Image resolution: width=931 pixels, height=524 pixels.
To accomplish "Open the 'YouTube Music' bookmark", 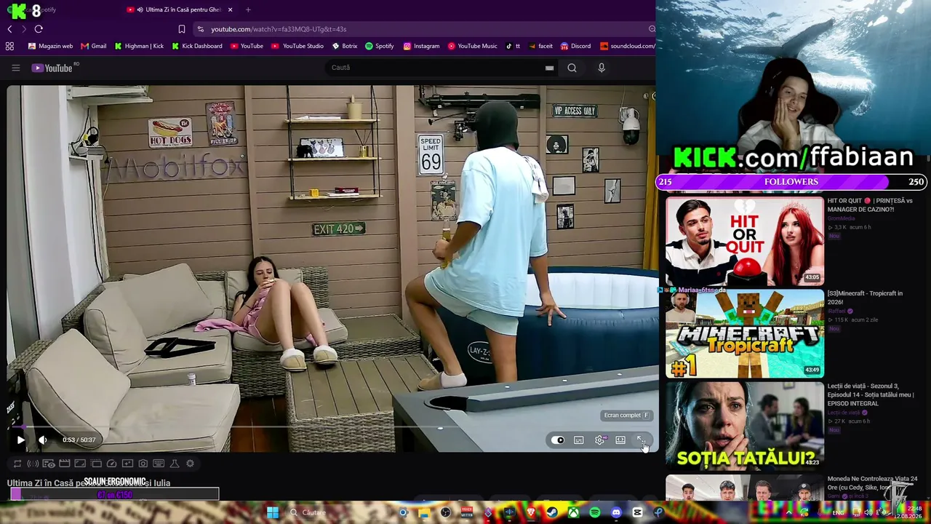I will pyautogui.click(x=473, y=46).
